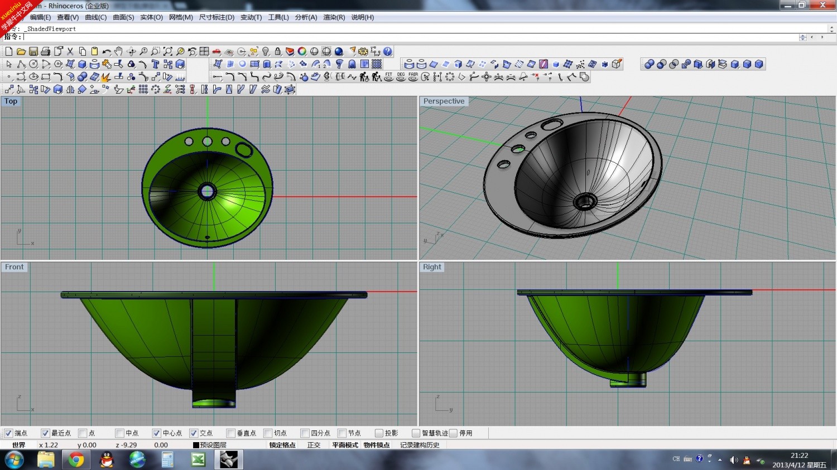Click the blue help question mark icon
The image size is (837, 470).
tap(387, 51)
